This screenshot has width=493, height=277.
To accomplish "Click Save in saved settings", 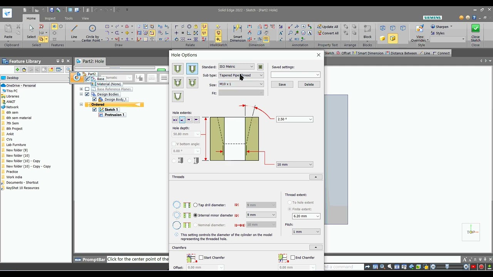I will tap(282, 85).
